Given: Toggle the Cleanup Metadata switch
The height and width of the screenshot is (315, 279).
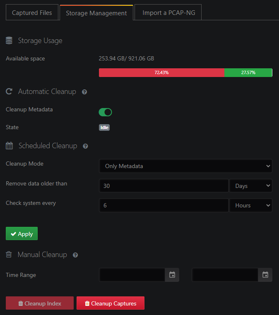Looking at the screenshot, I should (x=105, y=112).
